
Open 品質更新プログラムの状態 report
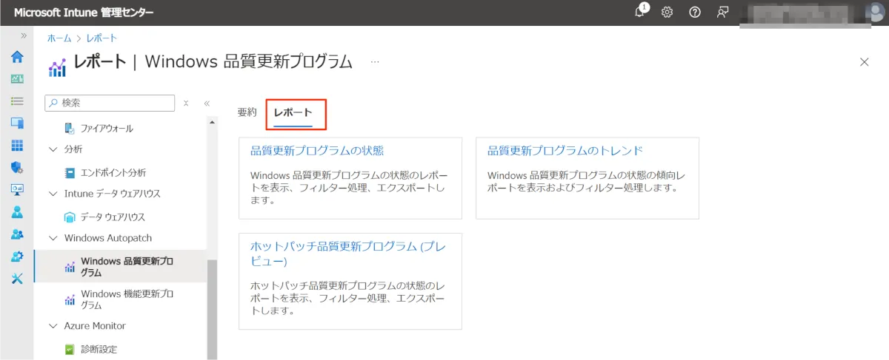pyautogui.click(x=317, y=152)
